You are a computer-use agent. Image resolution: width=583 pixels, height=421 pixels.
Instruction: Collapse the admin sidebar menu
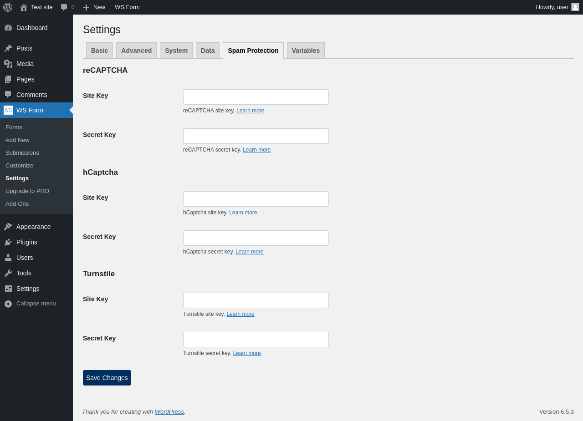[x=30, y=304]
